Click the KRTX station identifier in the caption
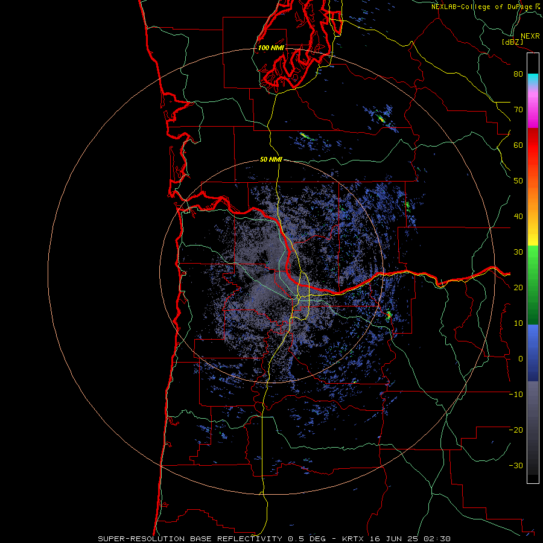 354,539
